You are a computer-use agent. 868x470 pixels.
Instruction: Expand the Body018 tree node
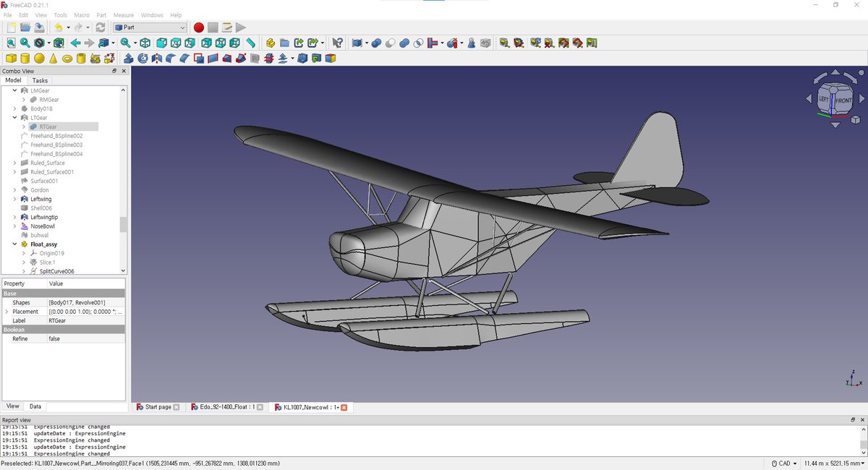pyautogui.click(x=15, y=108)
